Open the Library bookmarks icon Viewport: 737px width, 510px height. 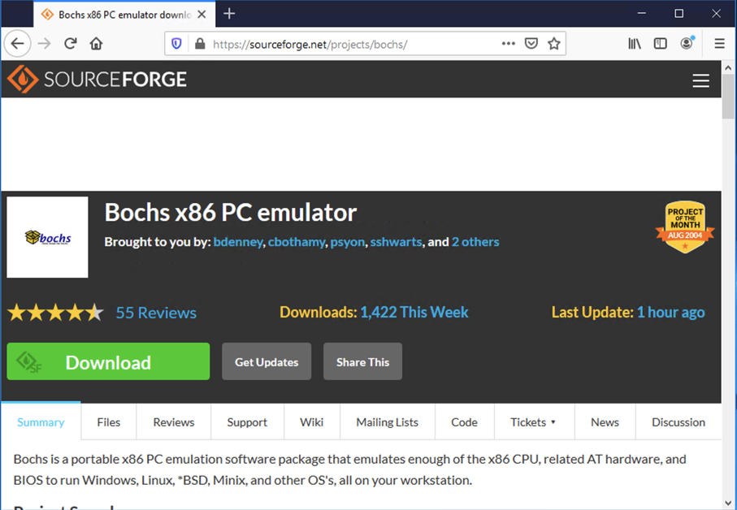click(x=635, y=44)
